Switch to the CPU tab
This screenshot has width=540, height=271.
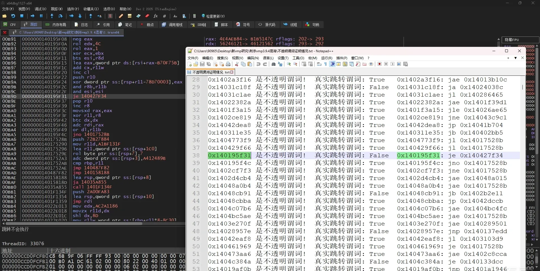[10, 25]
